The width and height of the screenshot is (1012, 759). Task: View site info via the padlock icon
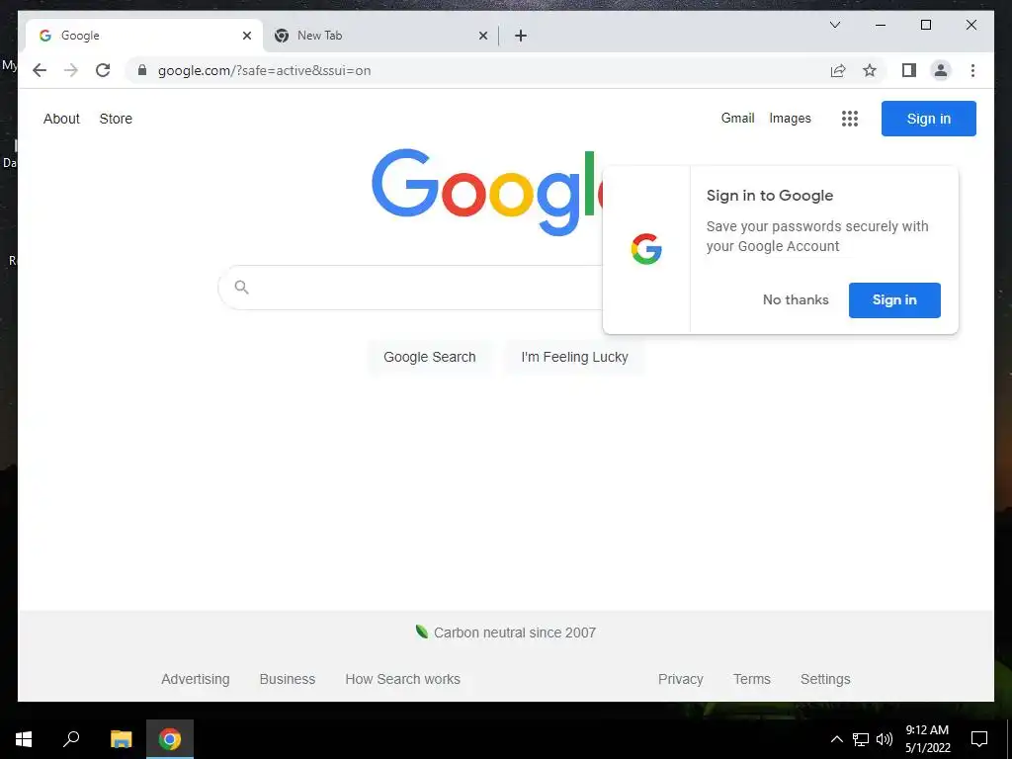coord(142,70)
